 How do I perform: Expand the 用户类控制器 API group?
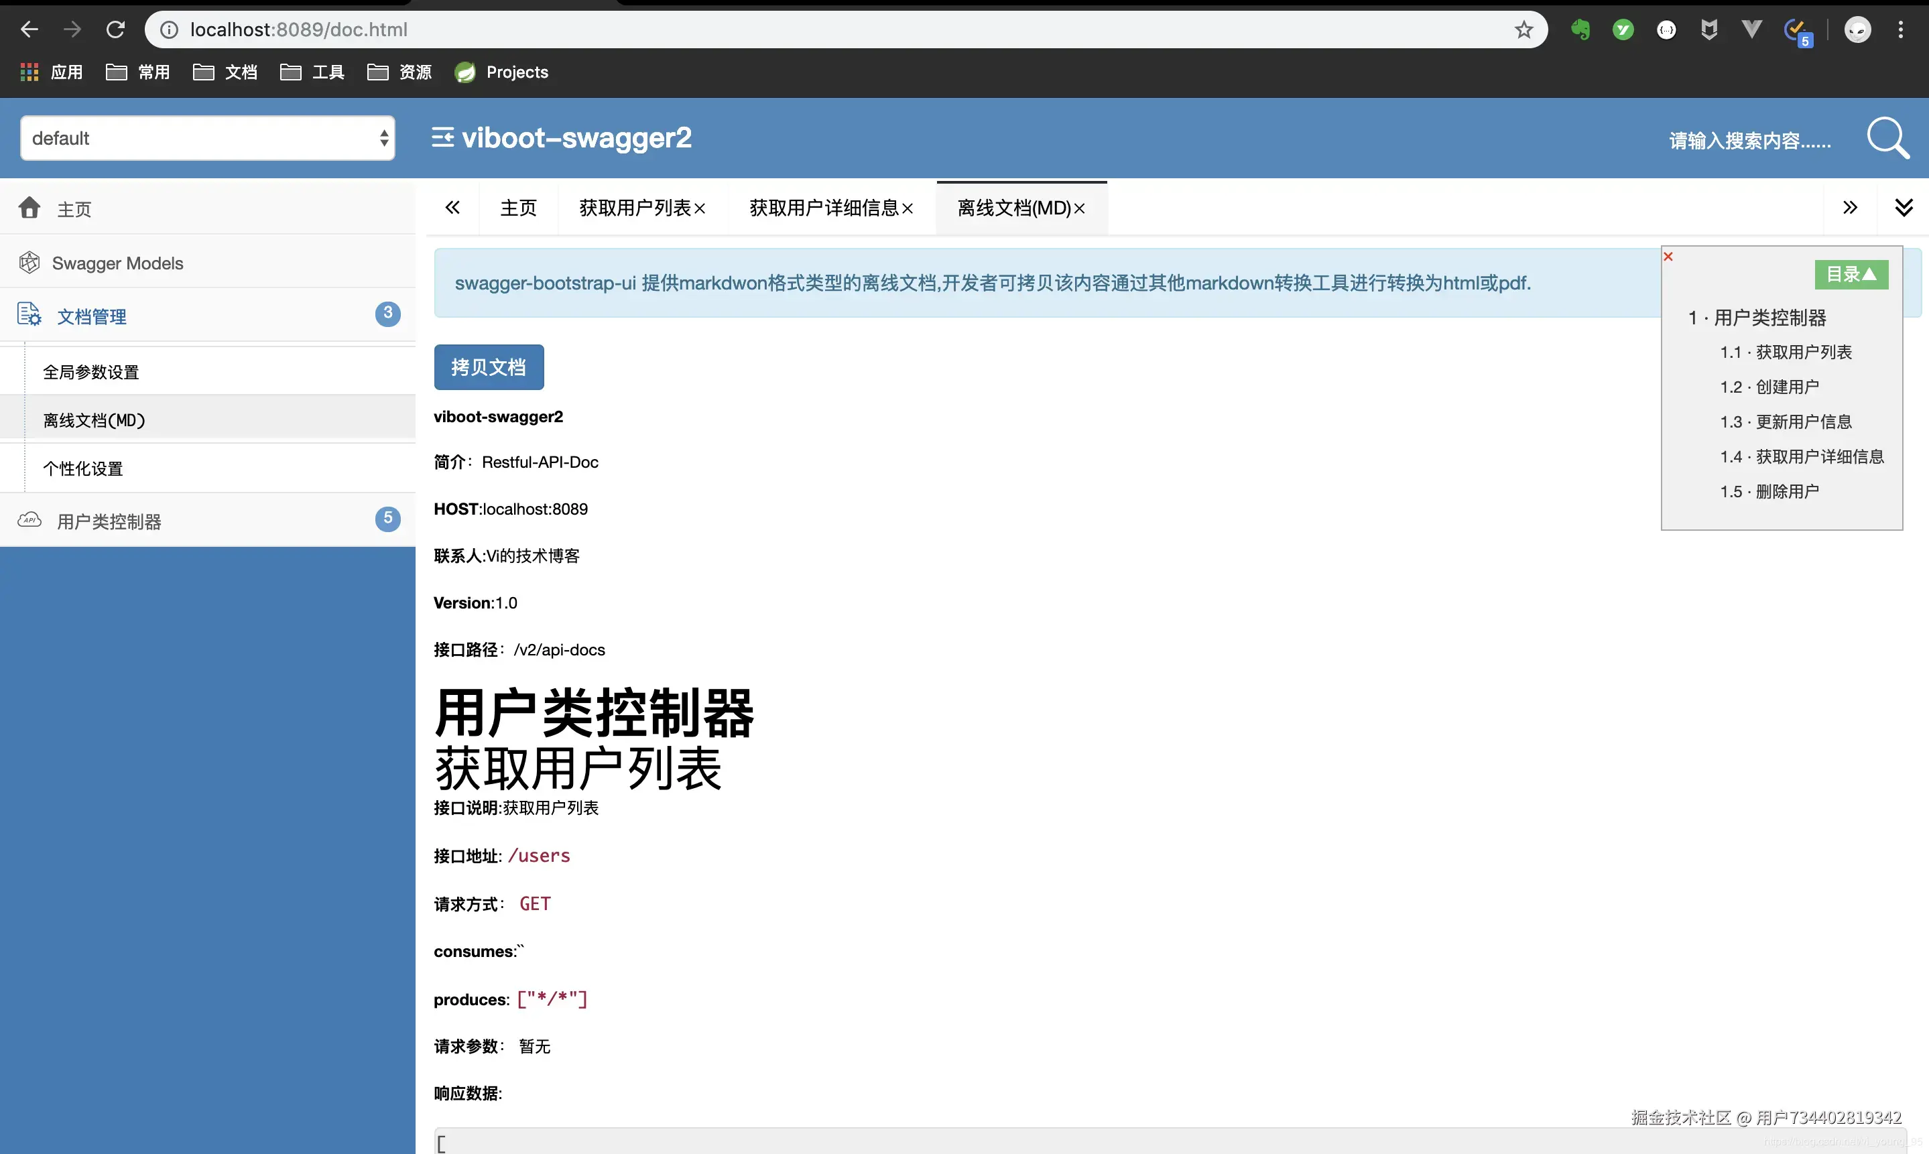pos(109,521)
